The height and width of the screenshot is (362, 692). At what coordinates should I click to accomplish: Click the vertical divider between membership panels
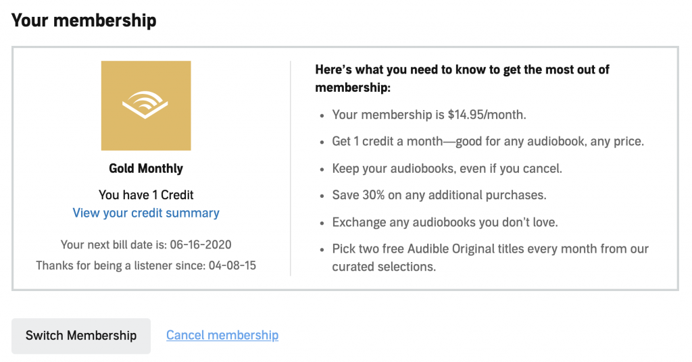click(x=291, y=168)
